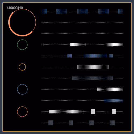Click the longest white block beside bottom orange circle

tap(66, 112)
